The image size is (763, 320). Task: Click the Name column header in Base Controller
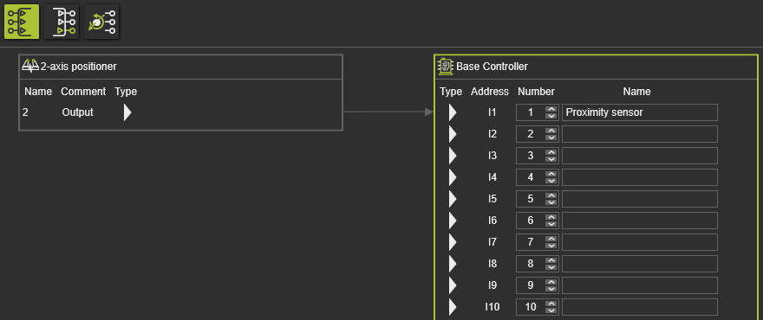(x=636, y=92)
